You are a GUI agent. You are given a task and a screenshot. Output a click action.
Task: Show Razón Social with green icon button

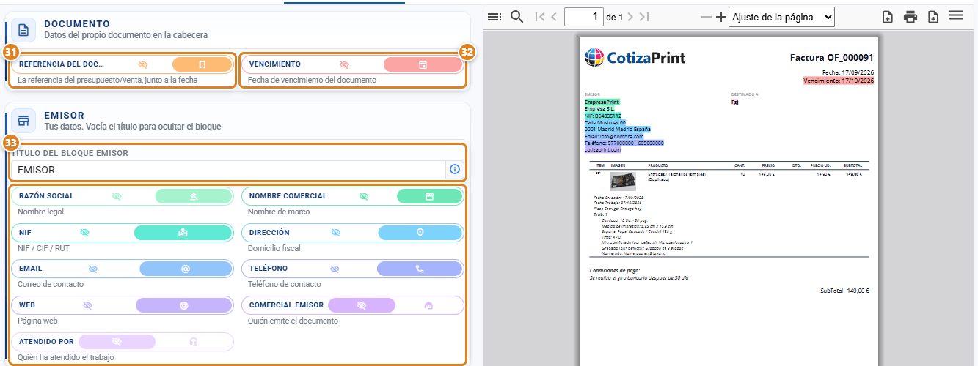pyautogui.click(x=194, y=196)
